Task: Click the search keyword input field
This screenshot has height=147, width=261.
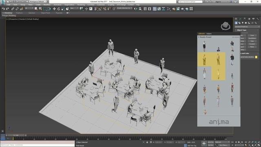Action: (x=190, y=2)
